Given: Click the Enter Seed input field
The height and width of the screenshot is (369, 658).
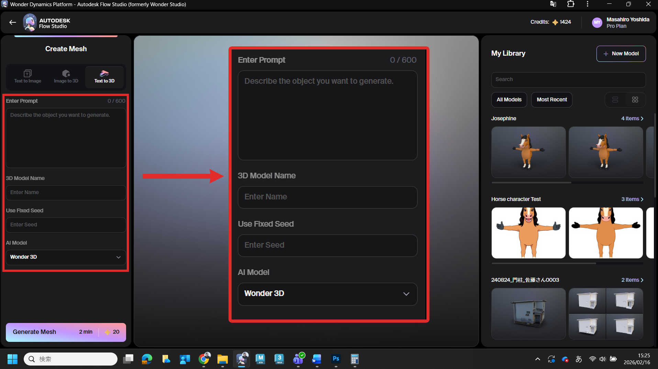Looking at the screenshot, I should click(x=66, y=225).
